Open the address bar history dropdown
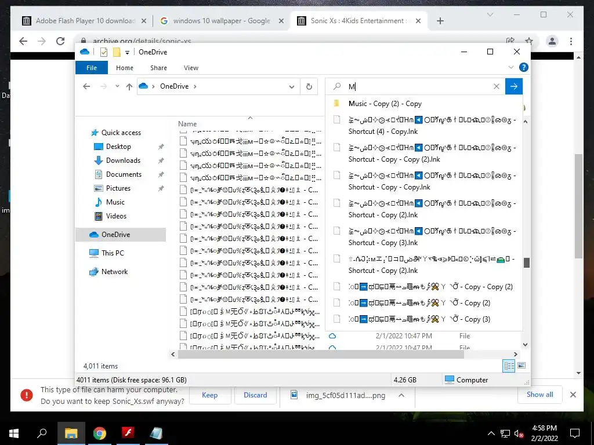This screenshot has width=594, height=445. [x=291, y=87]
